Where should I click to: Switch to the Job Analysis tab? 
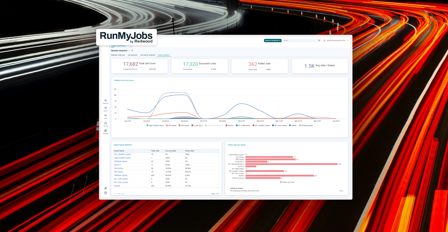[x=133, y=55]
